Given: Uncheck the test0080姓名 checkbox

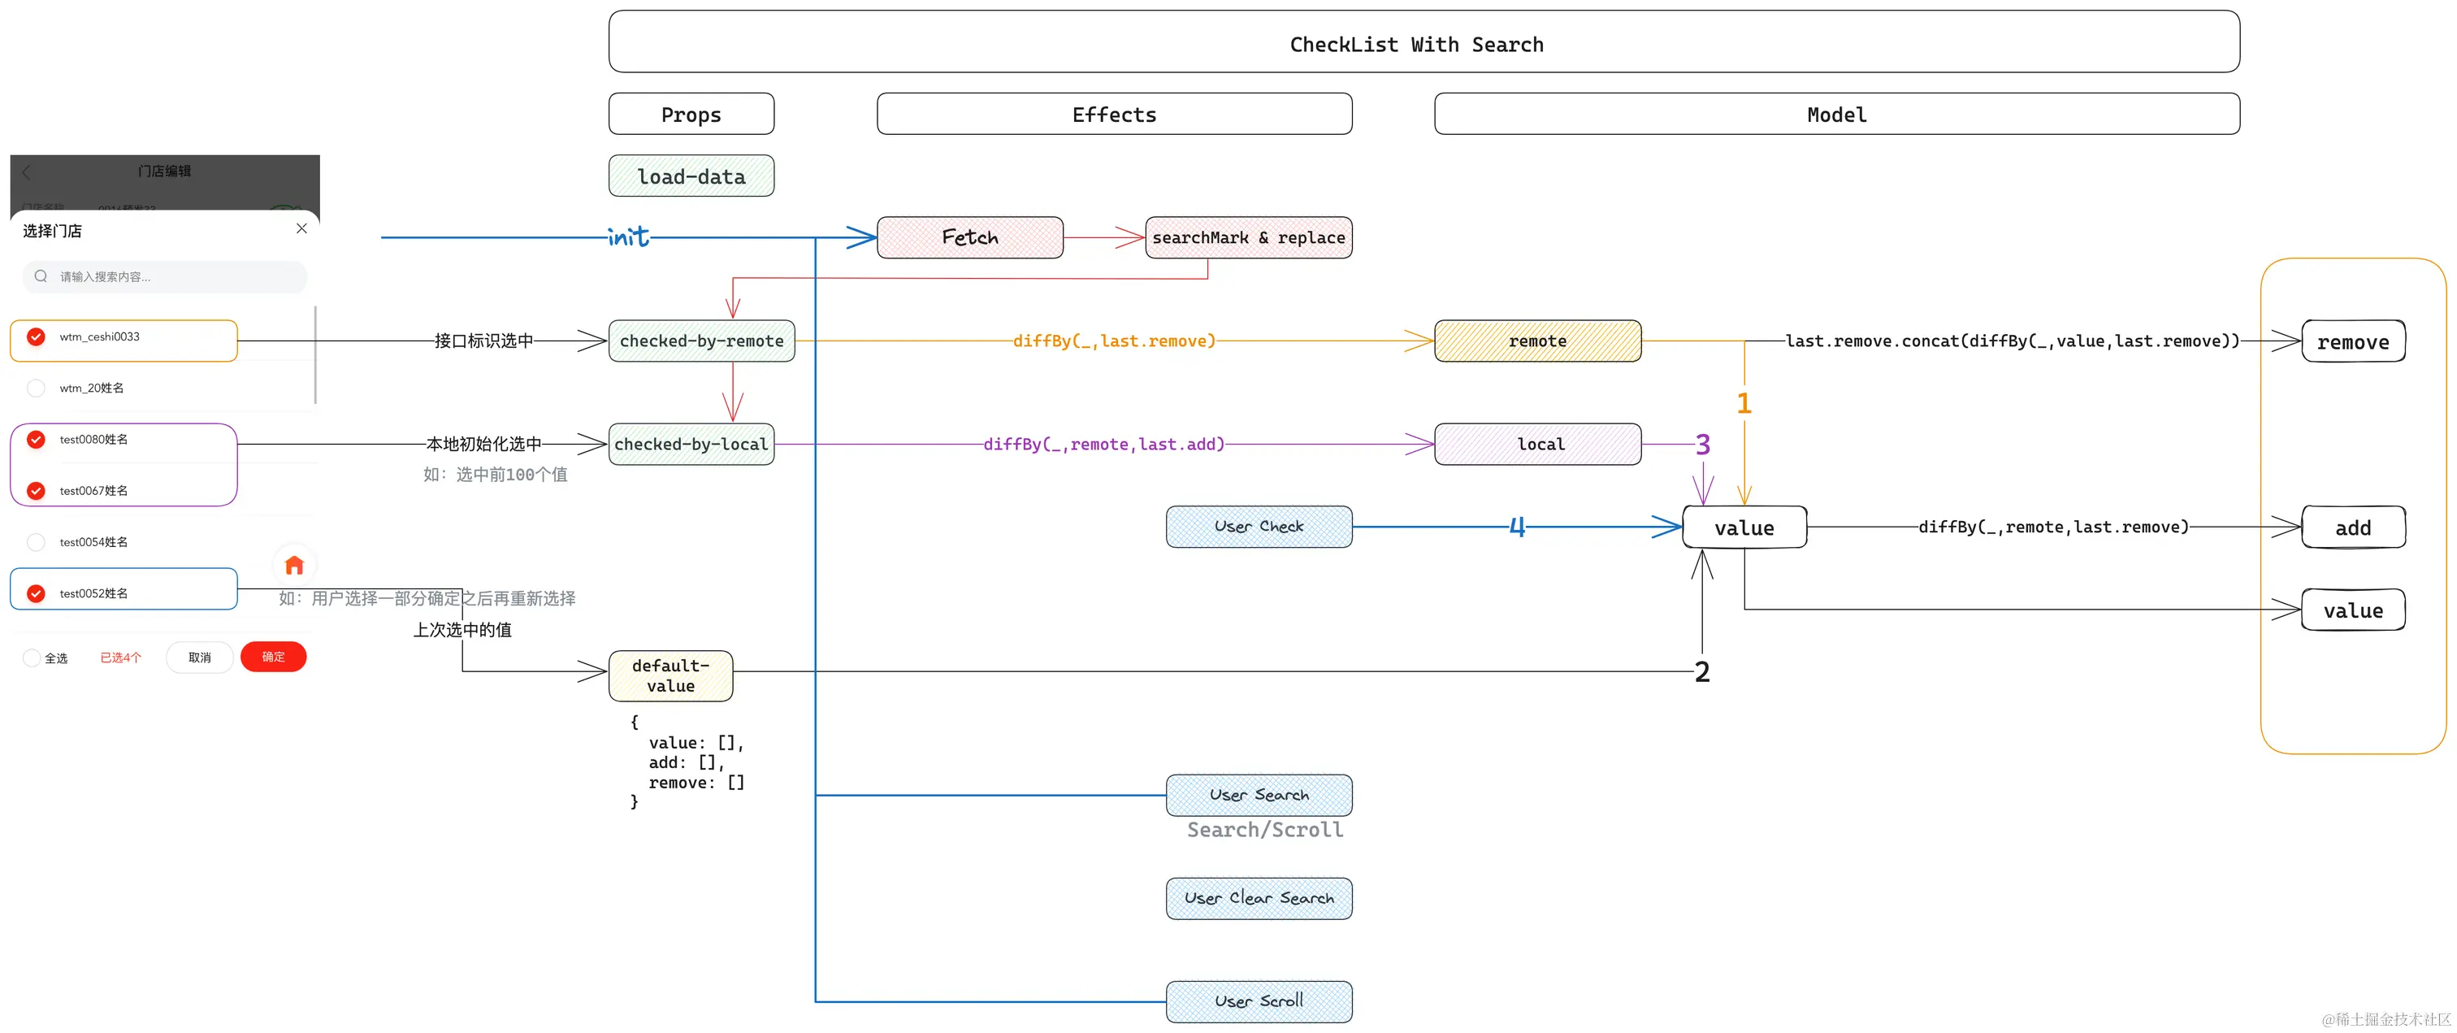Looking at the screenshot, I should coord(37,440).
